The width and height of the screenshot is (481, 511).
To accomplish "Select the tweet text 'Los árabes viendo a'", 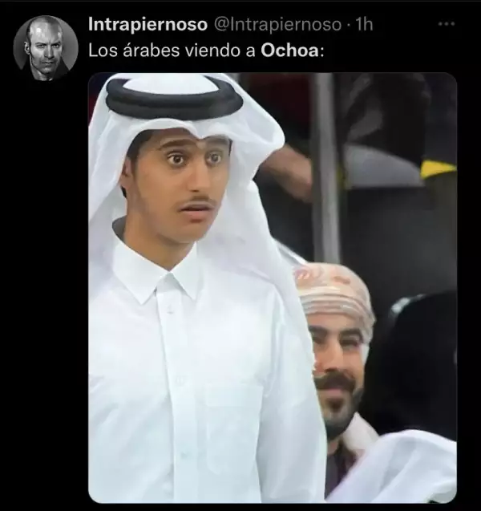I will (x=172, y=51).
